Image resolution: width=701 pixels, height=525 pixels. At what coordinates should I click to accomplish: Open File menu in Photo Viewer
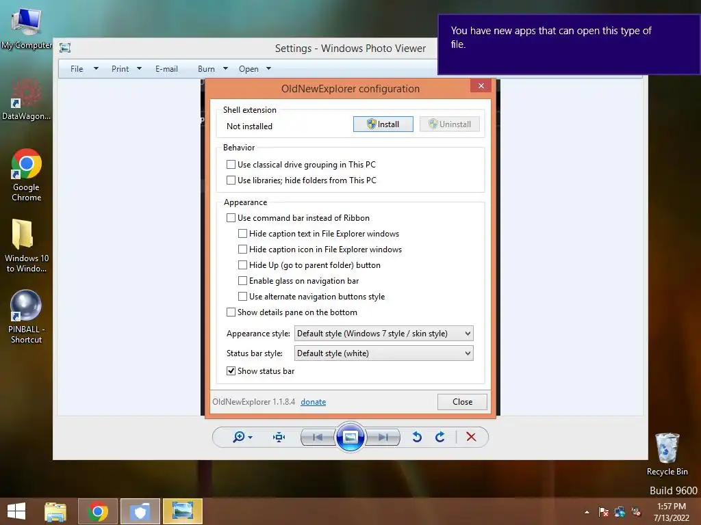pos(84,69)
